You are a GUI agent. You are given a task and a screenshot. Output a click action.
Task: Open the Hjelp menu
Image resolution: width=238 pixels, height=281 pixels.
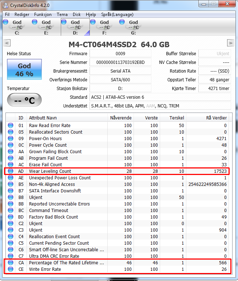tap(91, 15)
